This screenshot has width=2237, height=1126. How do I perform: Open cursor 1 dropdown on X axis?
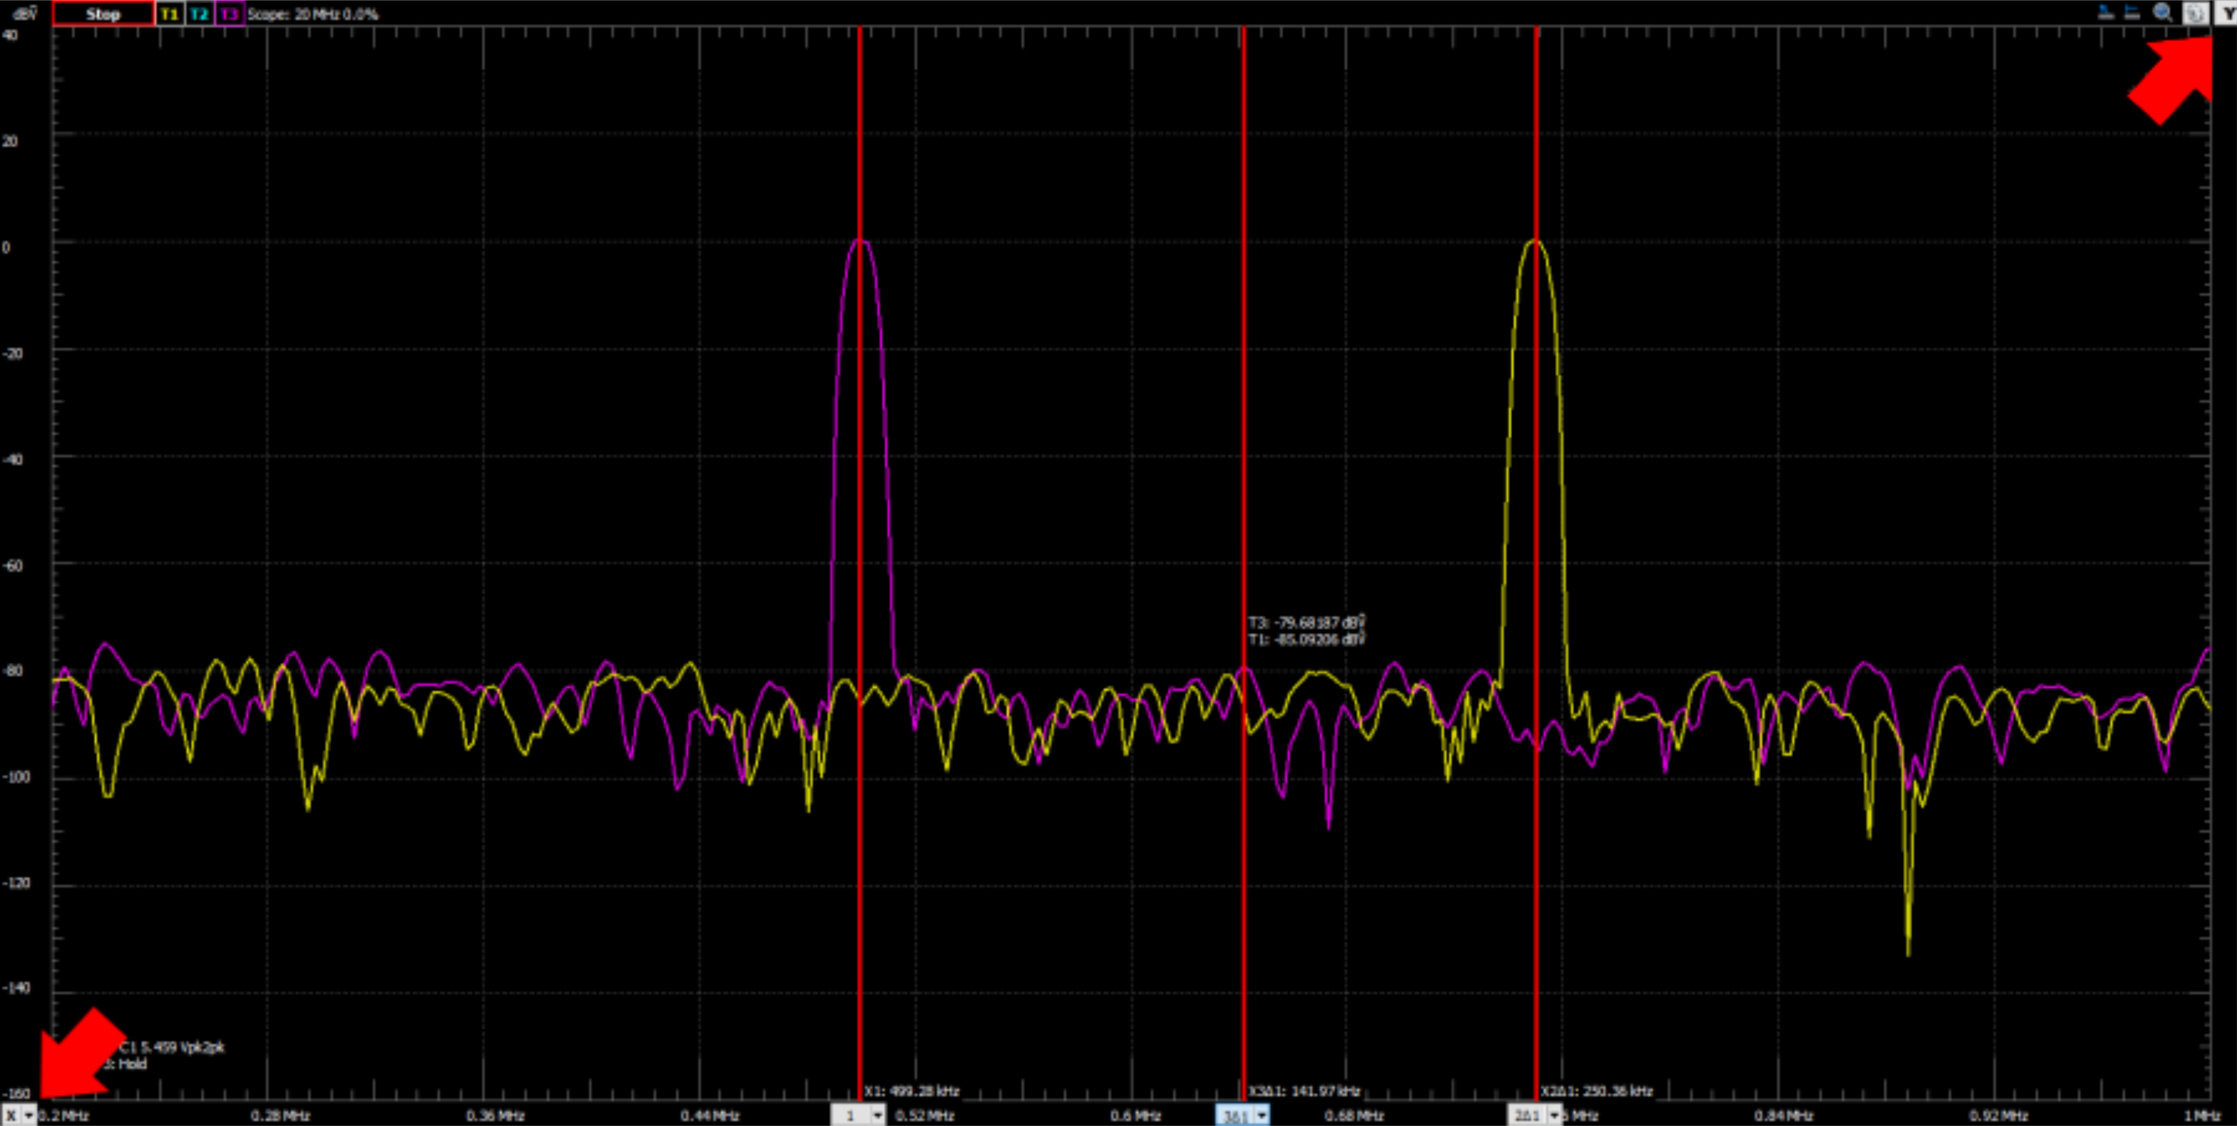pos(877,1115)
